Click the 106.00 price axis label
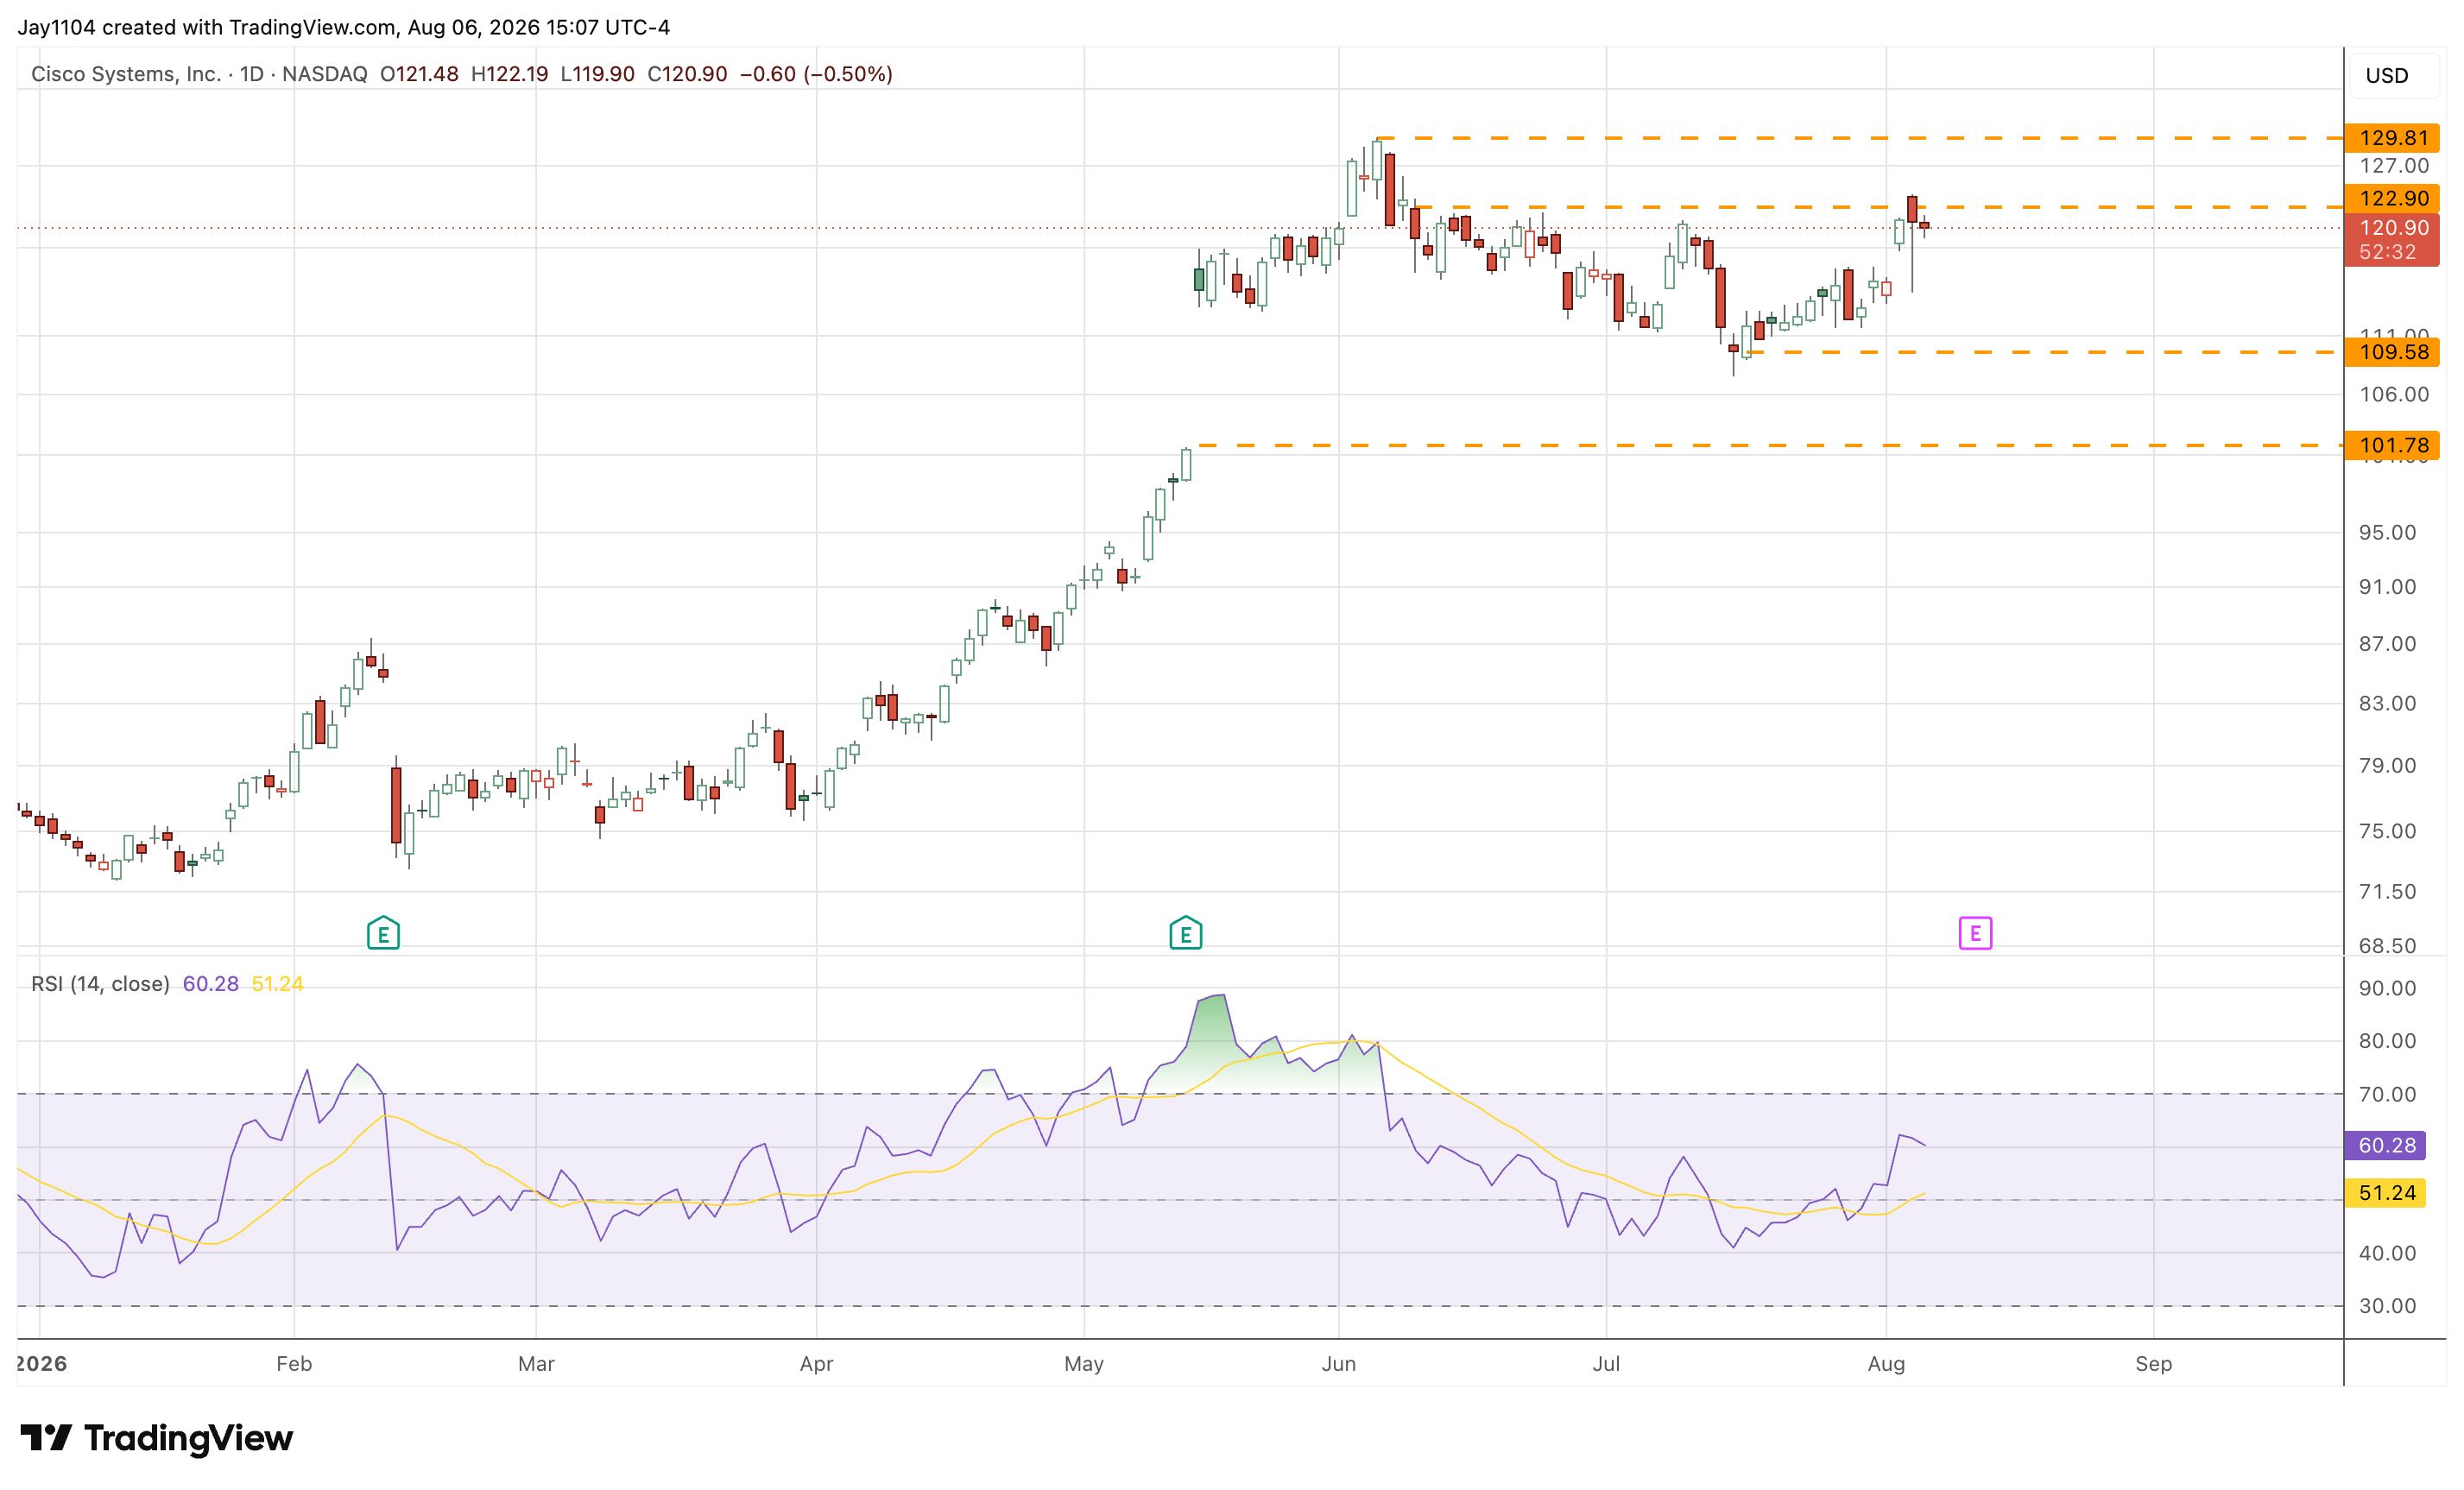 click(x=2393, y=394)
